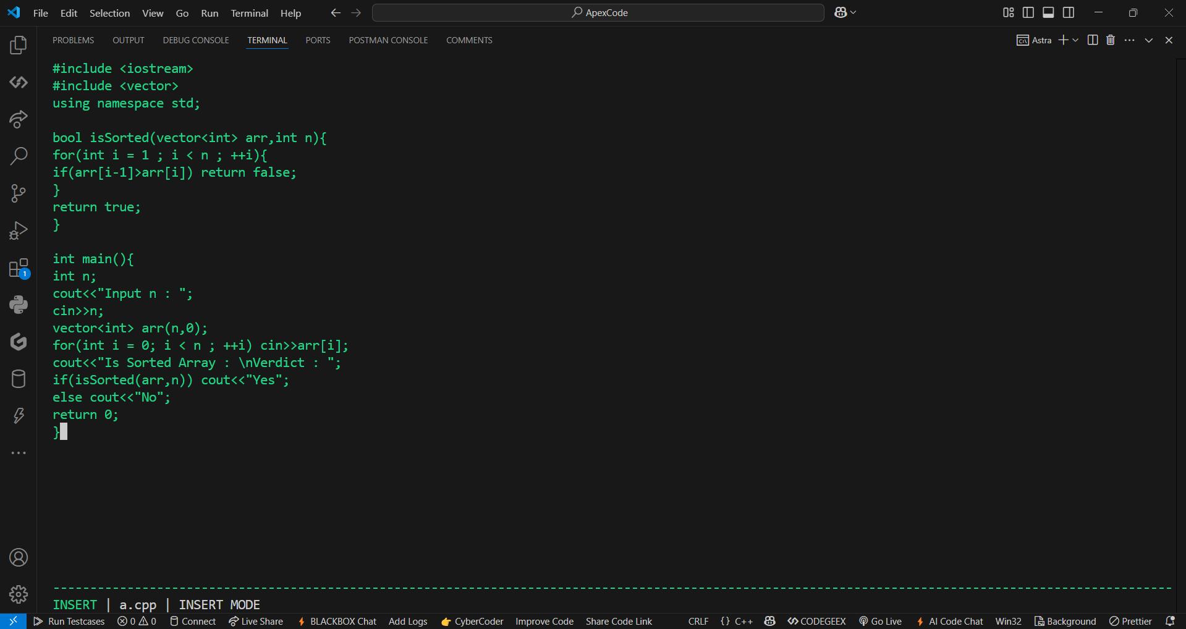Open Copilot dropdown chevron in title bar
This screenshot has height=629, width=1186.
[853, 12]
